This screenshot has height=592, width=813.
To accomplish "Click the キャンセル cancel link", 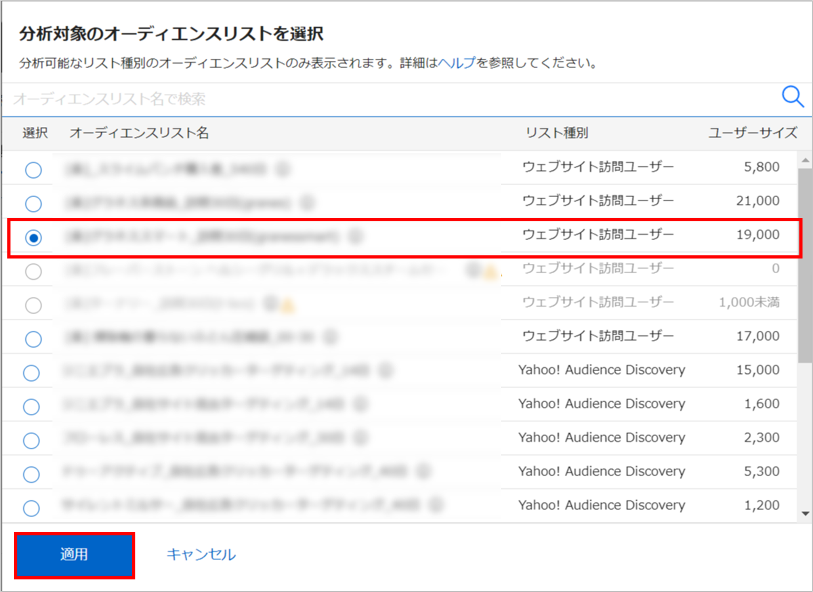I will (x=201, y=554).
